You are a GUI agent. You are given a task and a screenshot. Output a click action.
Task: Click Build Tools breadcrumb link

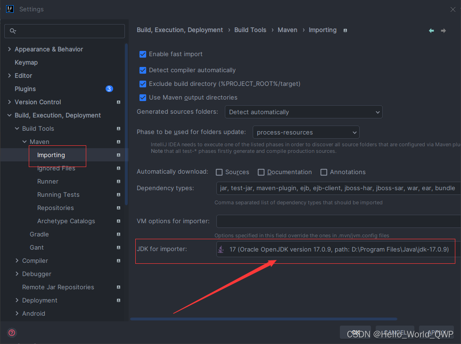coord(250,30)
